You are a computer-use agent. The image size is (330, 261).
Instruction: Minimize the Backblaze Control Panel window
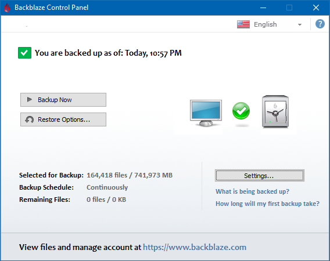click(263, 8)
